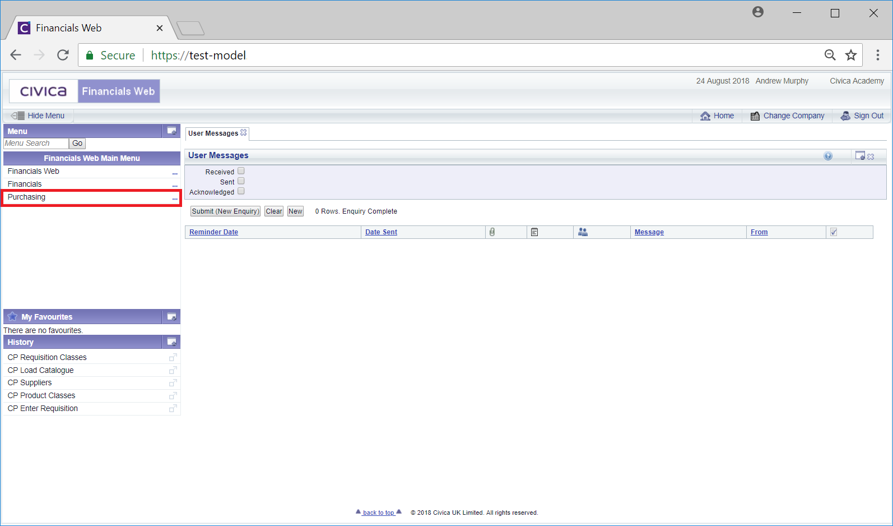The width and height of the screenshot is (893, 526).
Task: Open CP Suppliers in new window icon
Action: click(x=173, y=382)
